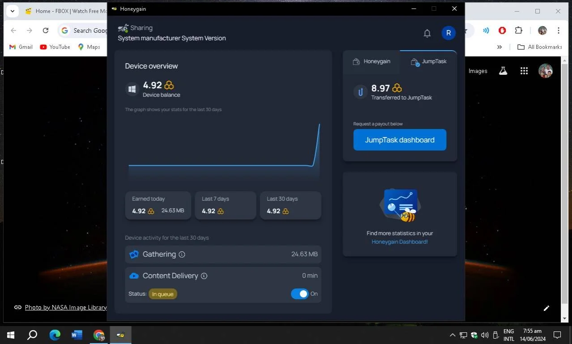Viewport: 572px width, 344px height.
Task: Open Google Images link
Action: 478,71
